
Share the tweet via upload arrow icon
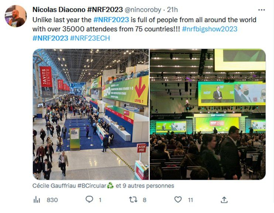tap(224, 200)
